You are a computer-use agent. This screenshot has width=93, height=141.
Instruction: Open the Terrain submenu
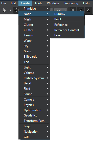[x=34, y=35]
